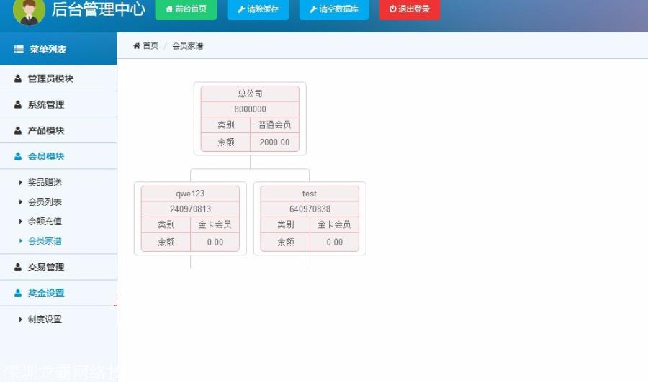The width and height of the screenshot is (648, 382).
Task: Select 余额充值 in the sidebar
Action: coord(45,222)
